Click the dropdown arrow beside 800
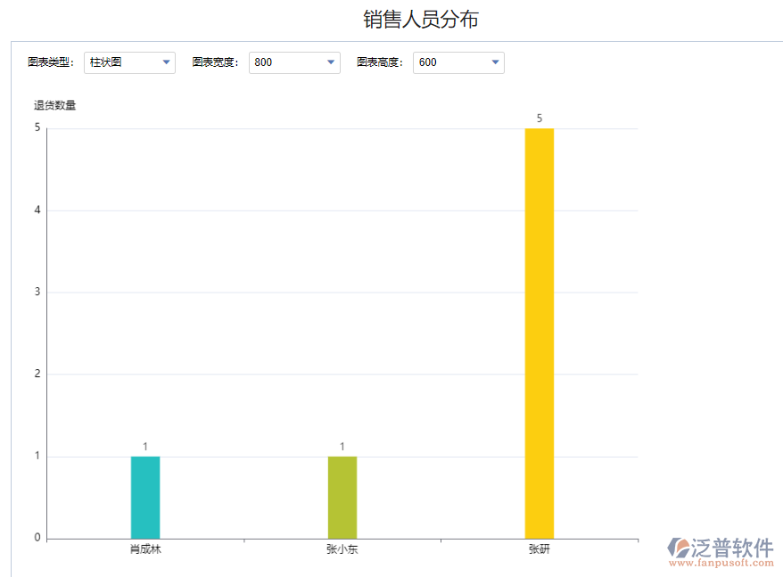The height and width of the screenshot is (577, 783). tap(331, 62)
